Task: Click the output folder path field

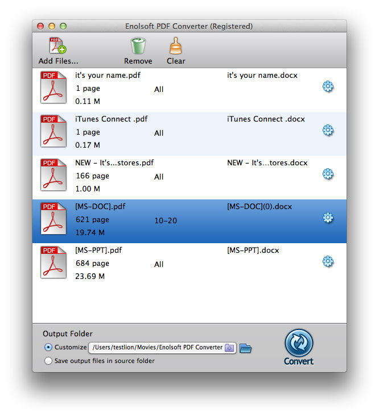Action: [162, 348]
